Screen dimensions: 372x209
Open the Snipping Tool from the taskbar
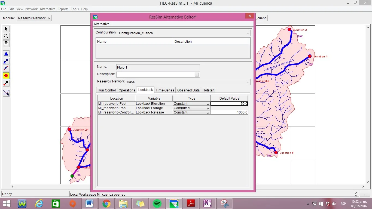[225, 204]
